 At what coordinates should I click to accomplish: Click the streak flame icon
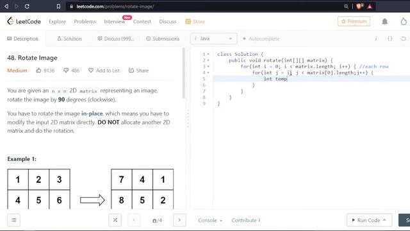point(404,21)
